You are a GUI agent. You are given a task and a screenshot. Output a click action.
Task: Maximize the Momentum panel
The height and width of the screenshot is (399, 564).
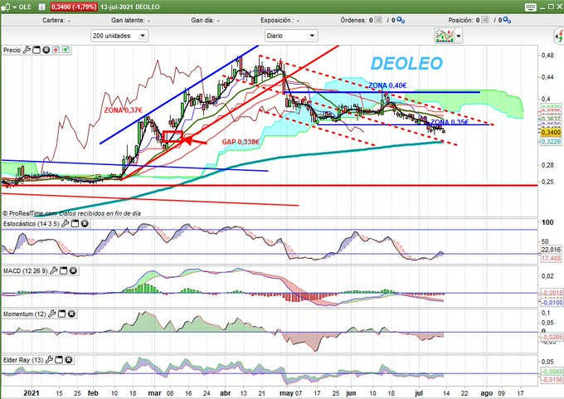(x=62, y=314)
